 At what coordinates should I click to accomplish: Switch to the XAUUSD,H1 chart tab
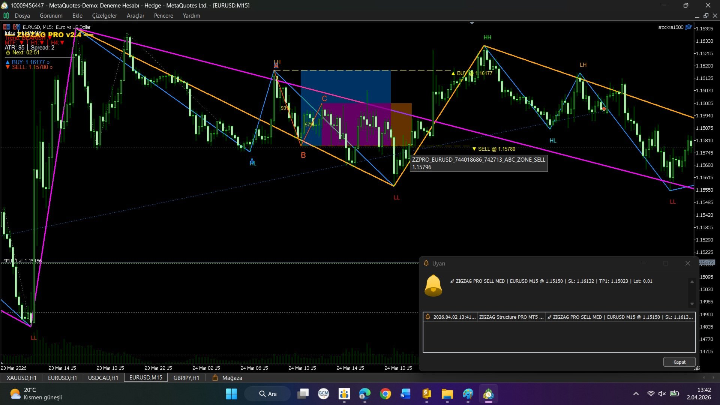click(21, 378)
